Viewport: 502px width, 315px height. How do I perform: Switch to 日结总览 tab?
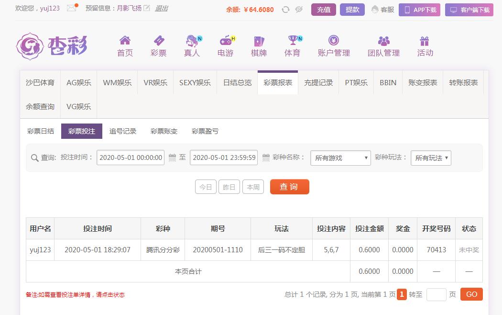237,83
